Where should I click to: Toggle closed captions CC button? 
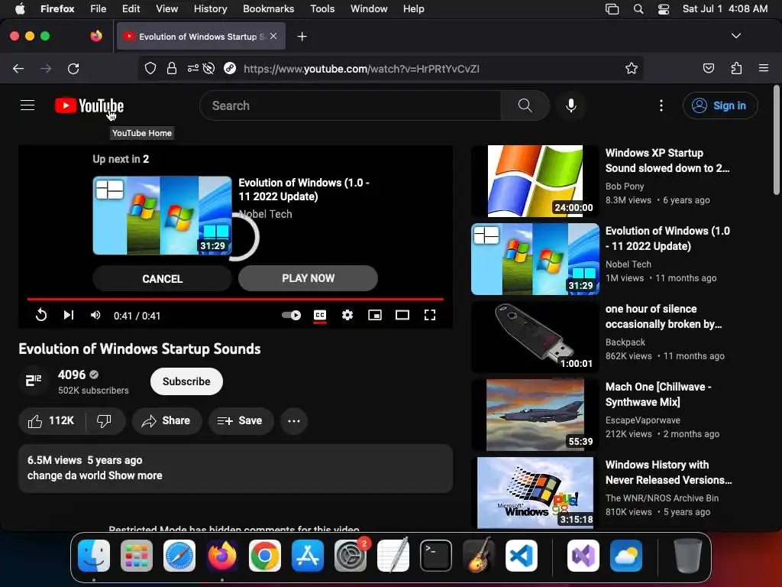tap(320, 315)
